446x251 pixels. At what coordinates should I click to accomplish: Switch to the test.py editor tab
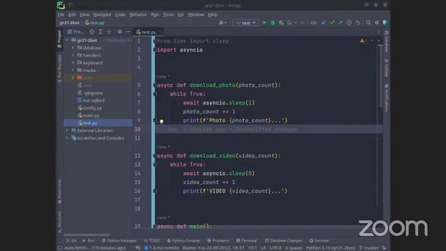click(148, 32)
